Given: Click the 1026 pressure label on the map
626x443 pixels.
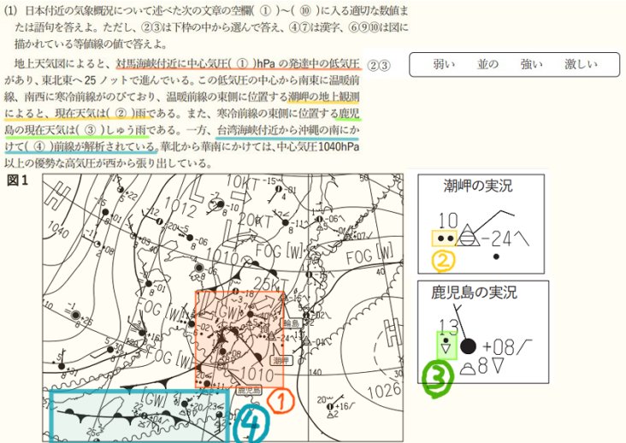Looking at the screenshot, I should point(384,391).
